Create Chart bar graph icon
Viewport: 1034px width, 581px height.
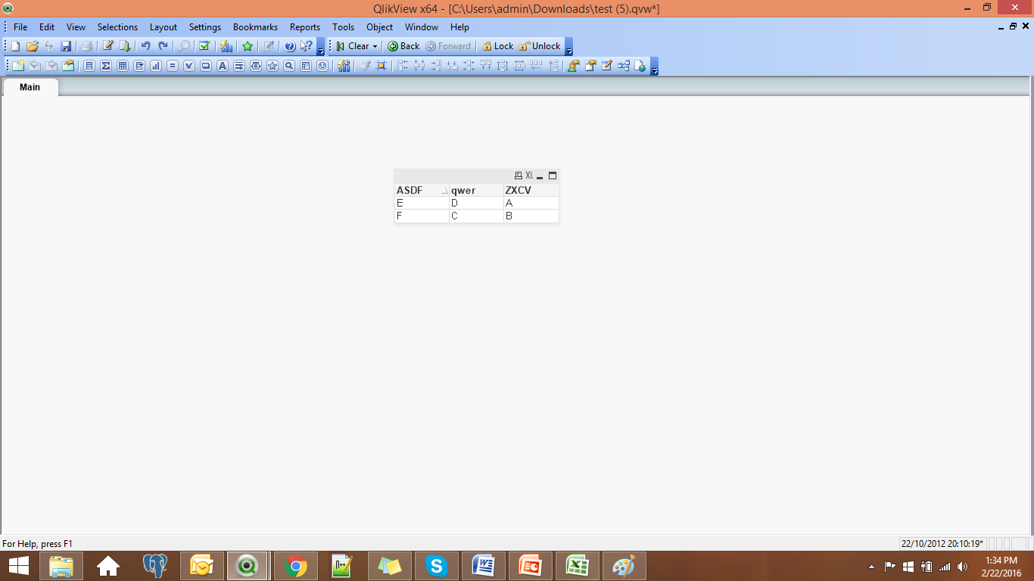tap(156, 66)
